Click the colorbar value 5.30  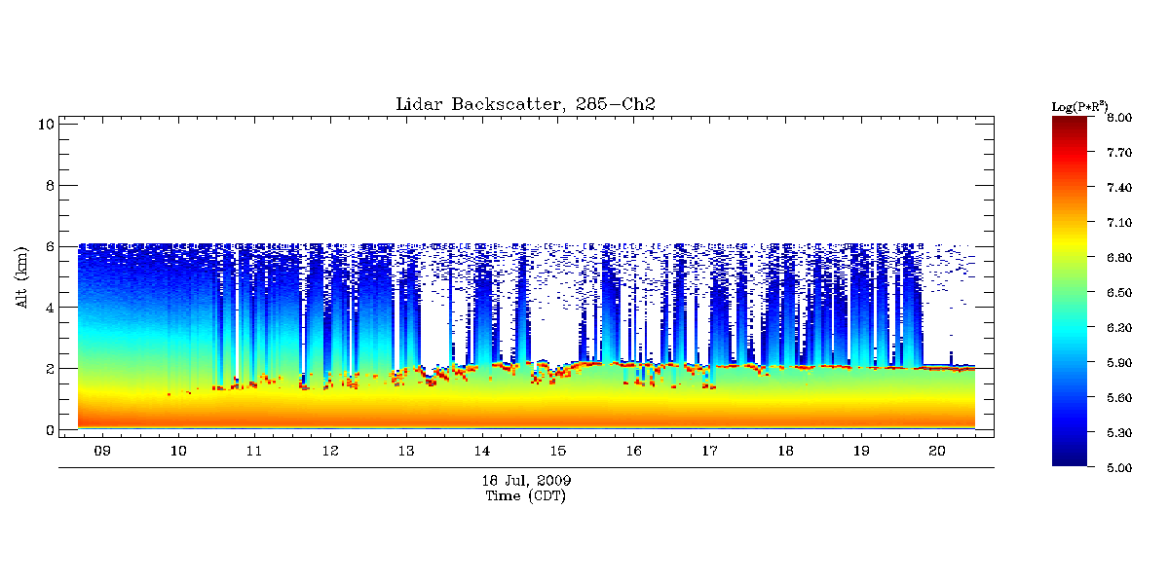pyautogui.click(x=1118, y=433)
